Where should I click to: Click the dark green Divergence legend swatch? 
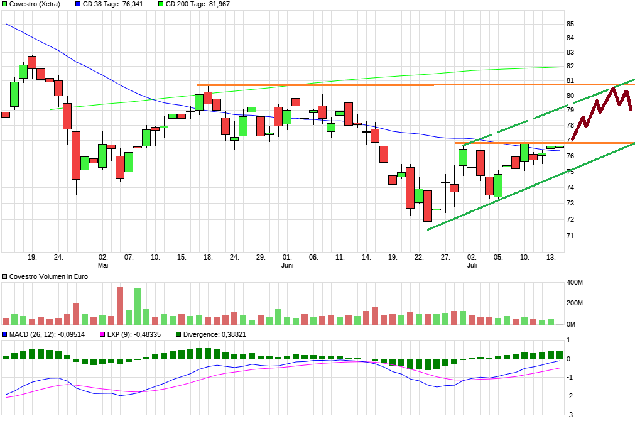178,334
